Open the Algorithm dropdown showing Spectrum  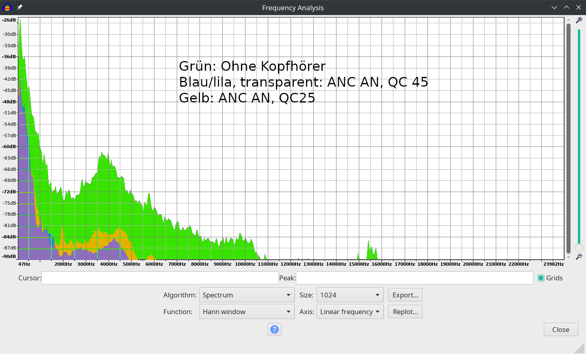tap(246, 295)
